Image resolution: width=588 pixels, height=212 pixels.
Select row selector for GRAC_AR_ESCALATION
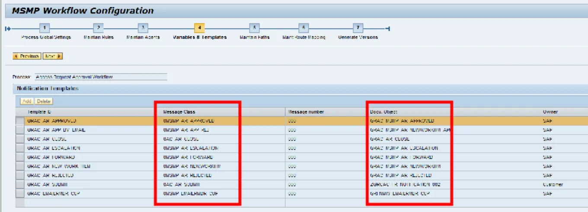(x=20, y=148)
